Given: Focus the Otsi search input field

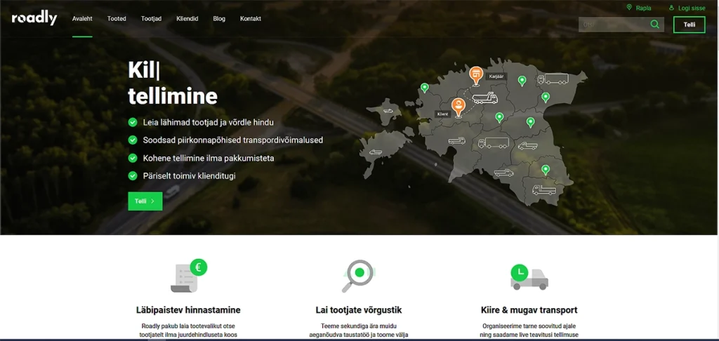Looking at the screenshot, I should click(x=612, y=25).
